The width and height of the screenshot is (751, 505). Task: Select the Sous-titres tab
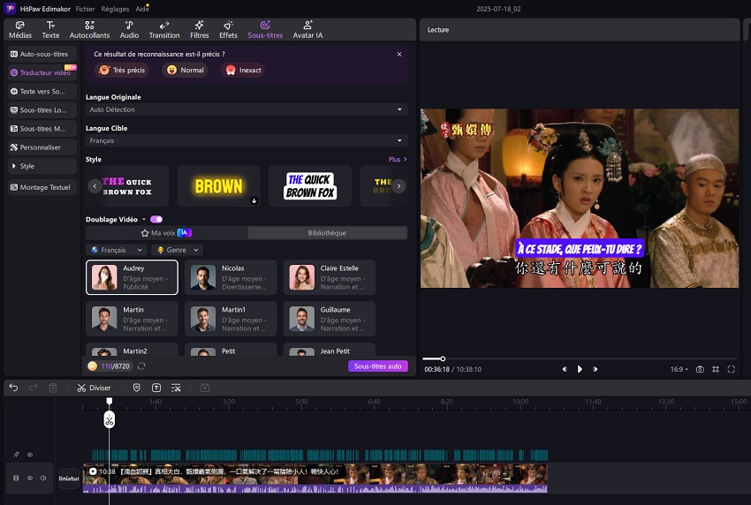coord(265,30)
